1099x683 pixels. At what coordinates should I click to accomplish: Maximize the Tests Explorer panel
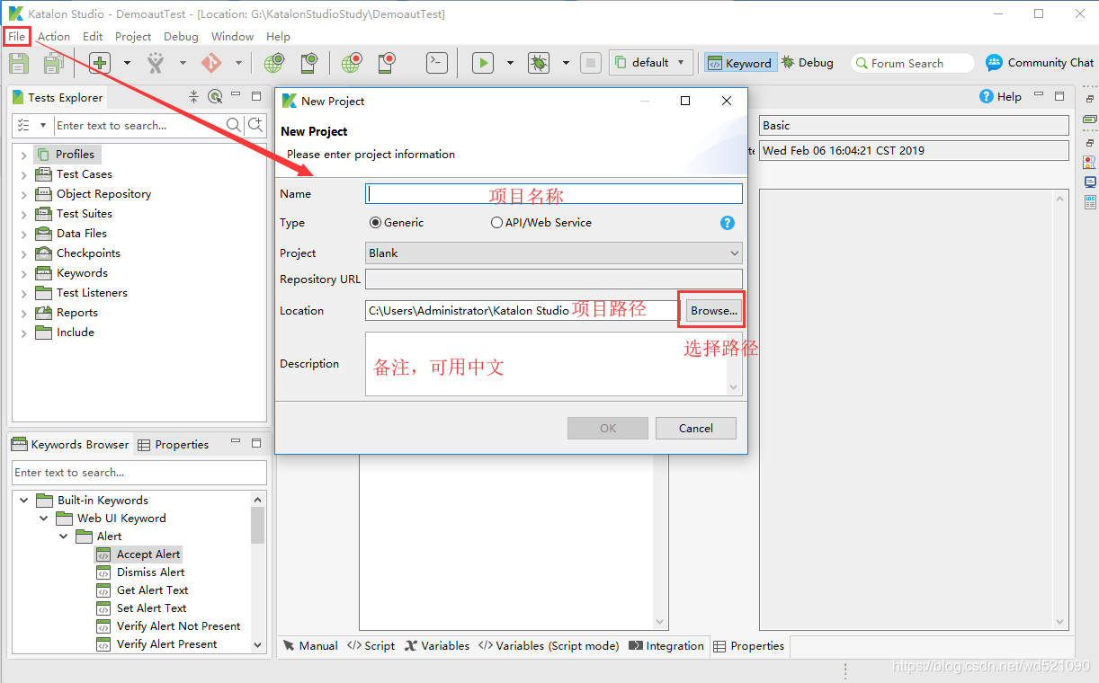click(x=256, y=95)
